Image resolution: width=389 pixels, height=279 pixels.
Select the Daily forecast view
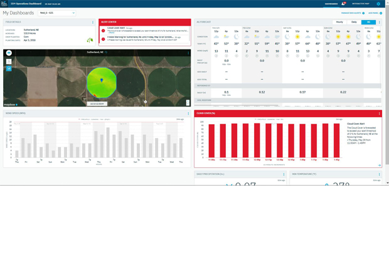[354, 22]
